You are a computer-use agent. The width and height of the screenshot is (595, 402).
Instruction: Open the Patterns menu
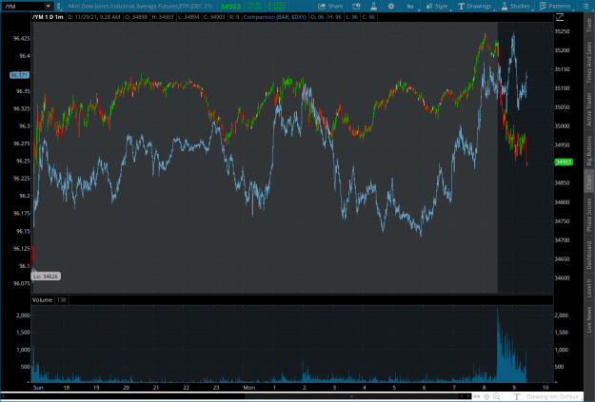pos(555,6)
